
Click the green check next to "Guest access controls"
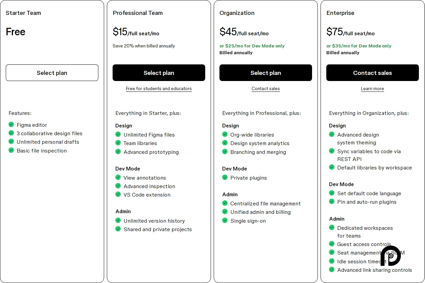pyautogui.click(x=332, y=244)
